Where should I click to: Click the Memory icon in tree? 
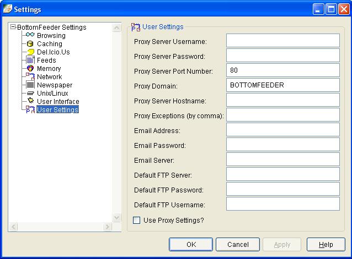tap(30, 68)
